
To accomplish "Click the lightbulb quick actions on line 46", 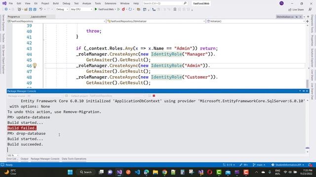I will click(x=35, y=65).
